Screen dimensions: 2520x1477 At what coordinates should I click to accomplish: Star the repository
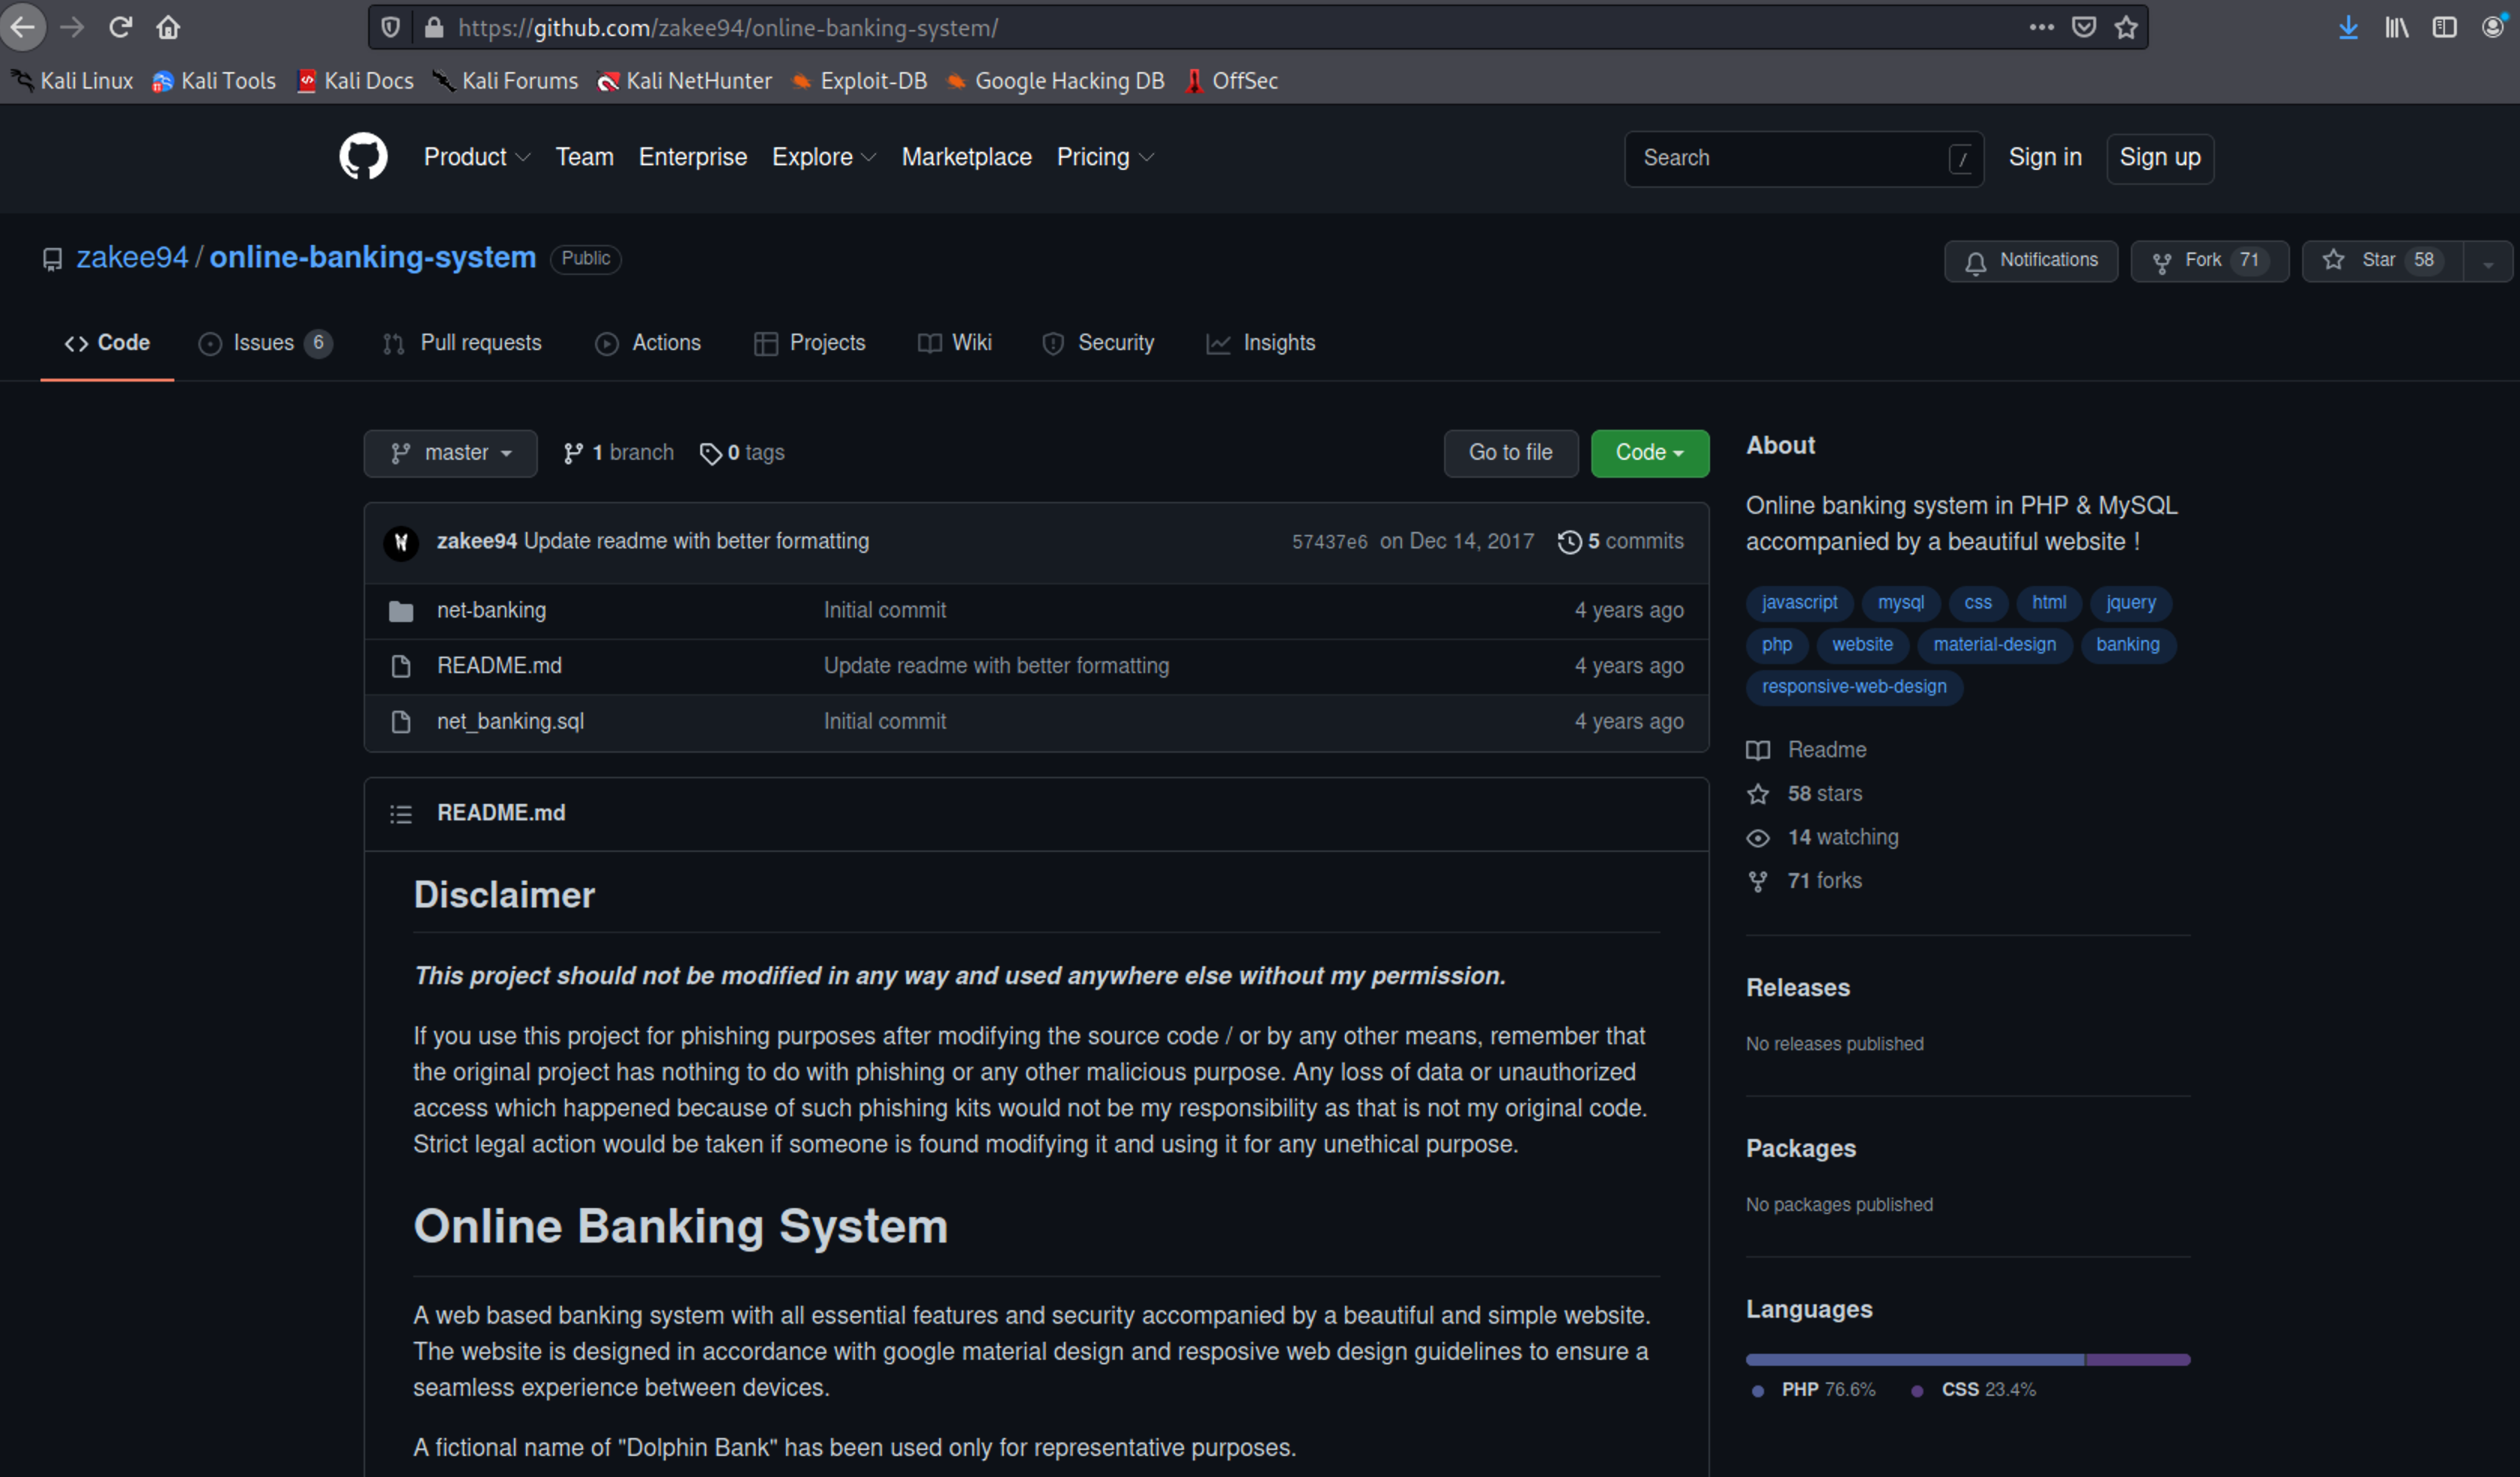coord(2383,261)
